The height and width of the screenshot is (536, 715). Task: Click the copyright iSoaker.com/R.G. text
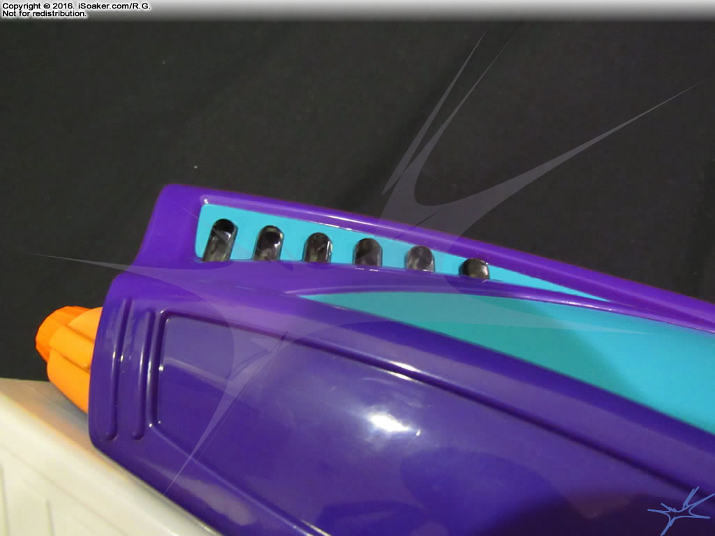tap(76, 6)
